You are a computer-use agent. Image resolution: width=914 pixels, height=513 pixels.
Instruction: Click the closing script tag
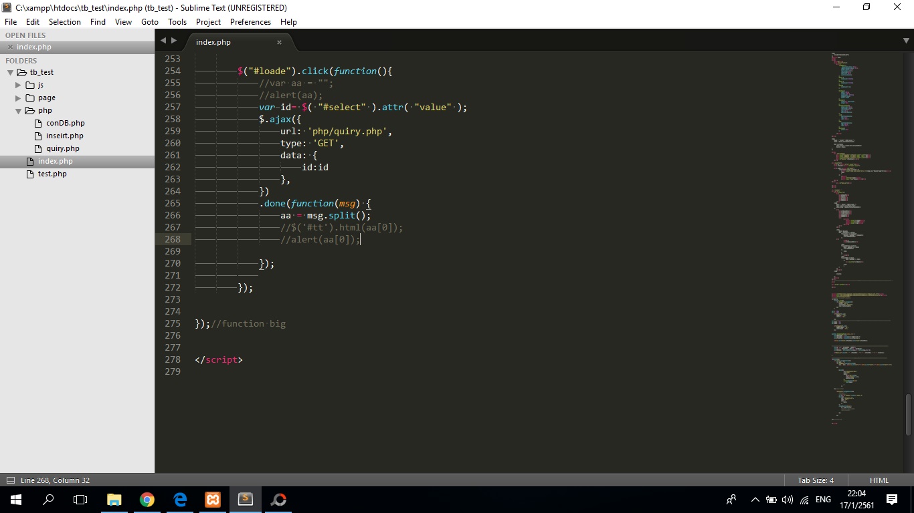[219, 359]
